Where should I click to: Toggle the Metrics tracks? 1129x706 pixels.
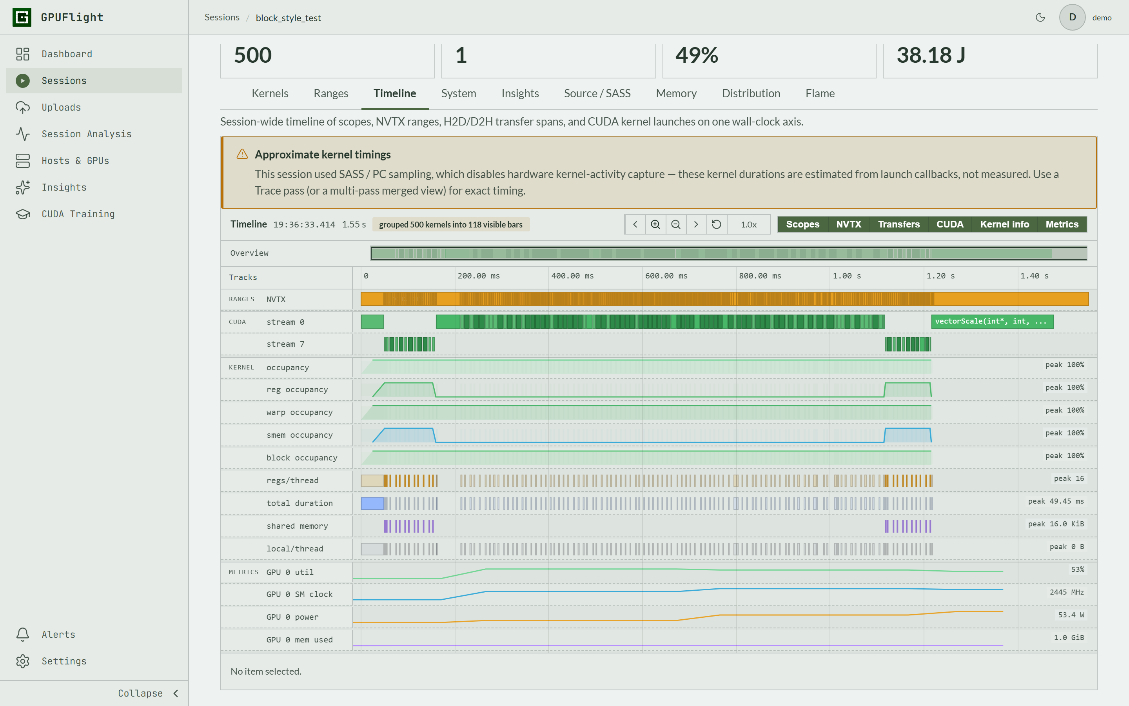point(1062,225)
